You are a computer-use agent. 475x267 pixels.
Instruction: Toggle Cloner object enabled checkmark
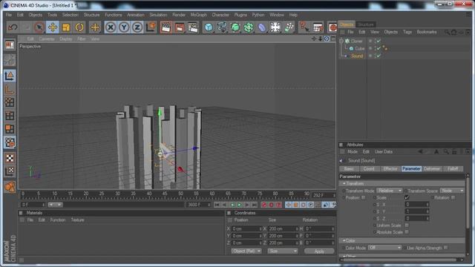[379, 41]
